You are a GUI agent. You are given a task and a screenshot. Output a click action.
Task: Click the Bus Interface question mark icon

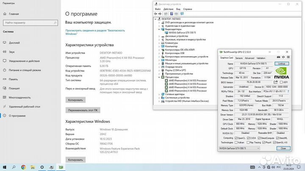[x=288, y=91]
